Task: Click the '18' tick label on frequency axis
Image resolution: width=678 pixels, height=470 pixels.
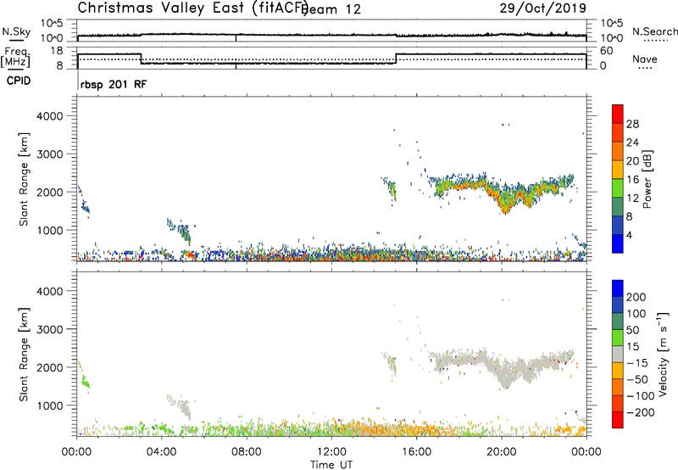Action: (58, 51)
